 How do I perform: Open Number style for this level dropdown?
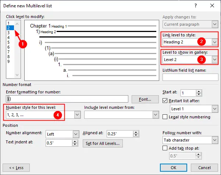77,115
